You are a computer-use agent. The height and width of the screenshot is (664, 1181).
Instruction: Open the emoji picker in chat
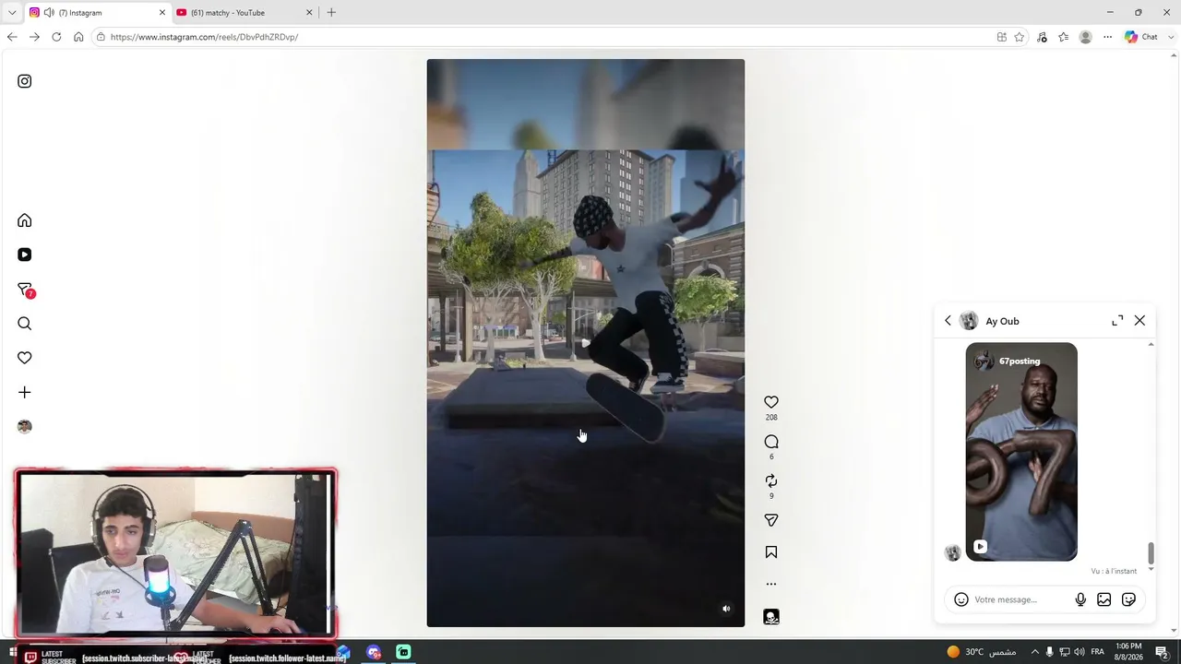(x=961, y=599)
